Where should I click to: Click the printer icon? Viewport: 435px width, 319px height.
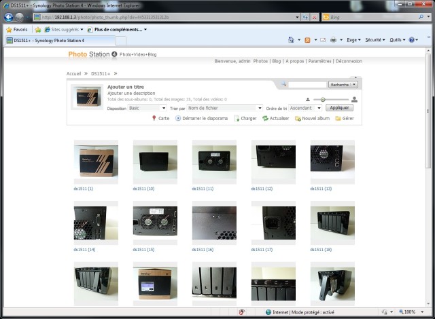coord(333,40)
